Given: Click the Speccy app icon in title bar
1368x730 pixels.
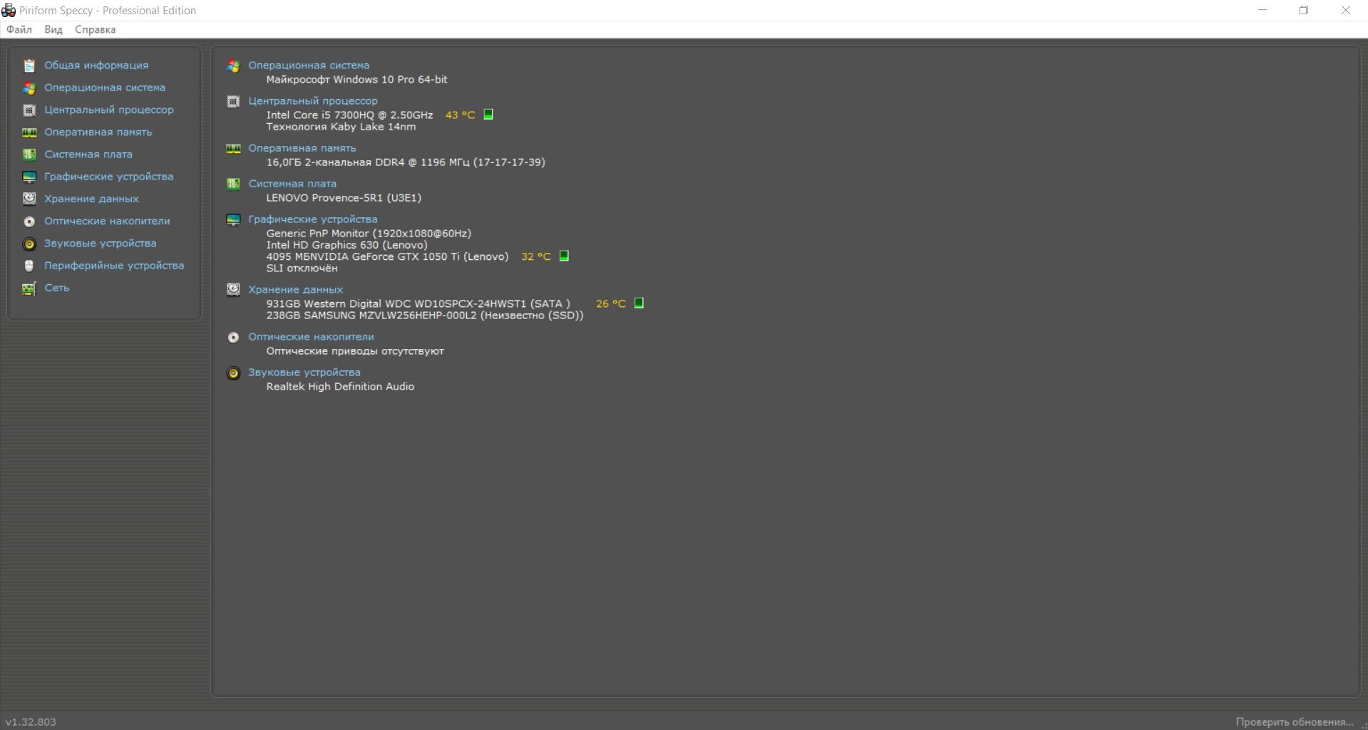Looking at the screenshot, I should pos(9,10).
